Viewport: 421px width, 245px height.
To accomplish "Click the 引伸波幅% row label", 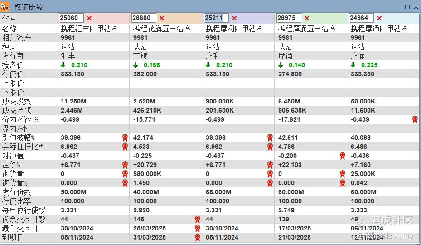I will click(x=19, y=137).
